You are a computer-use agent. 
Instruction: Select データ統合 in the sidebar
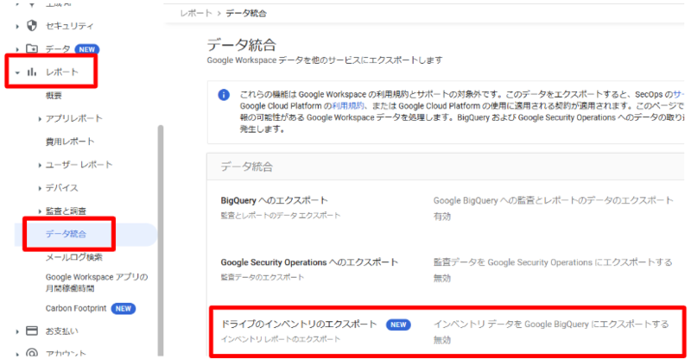67,234
